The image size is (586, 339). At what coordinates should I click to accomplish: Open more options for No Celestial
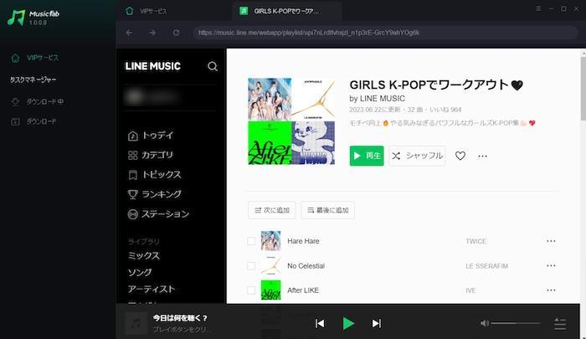coord(551,265)
